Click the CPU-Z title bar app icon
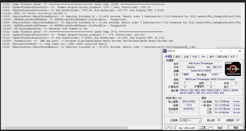 click(165, 51)
